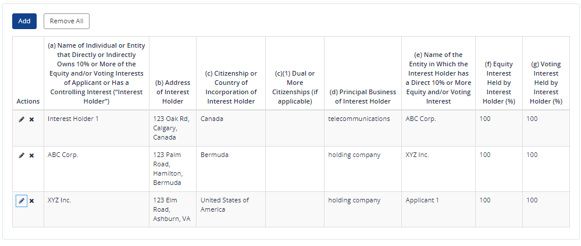Click the Voting Interest Held header
This screenshot has height=246, width=581.
546,83
